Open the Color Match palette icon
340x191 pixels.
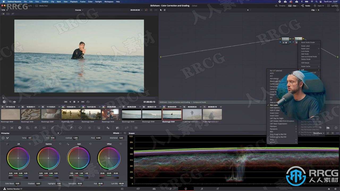[x=12, y=128]
